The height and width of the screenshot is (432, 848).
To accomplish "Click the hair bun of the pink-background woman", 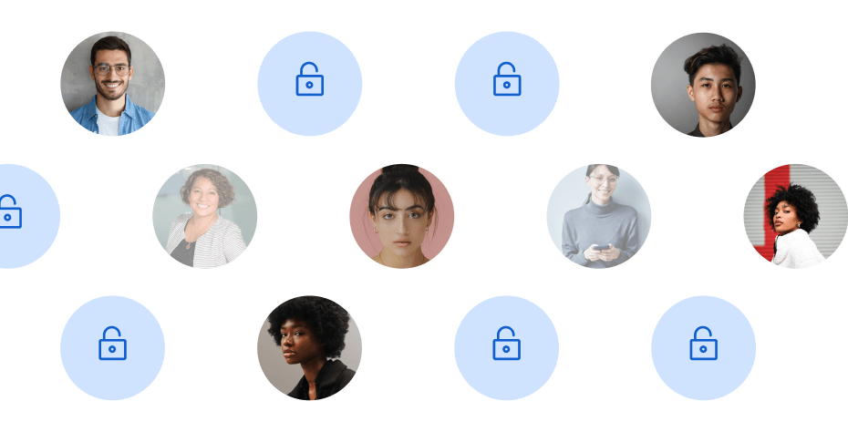I will [401, 172].
